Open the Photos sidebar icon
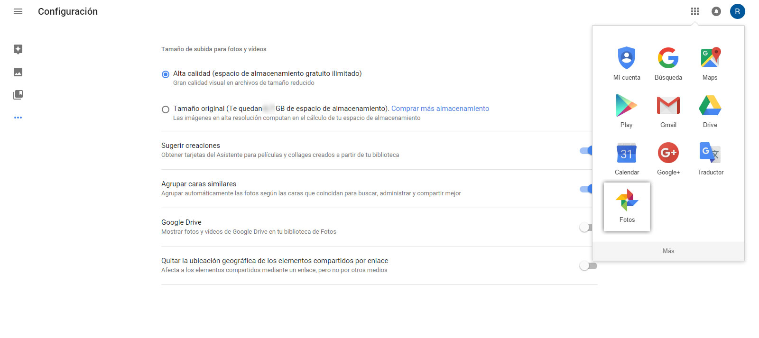 click(x=18, y=72)
